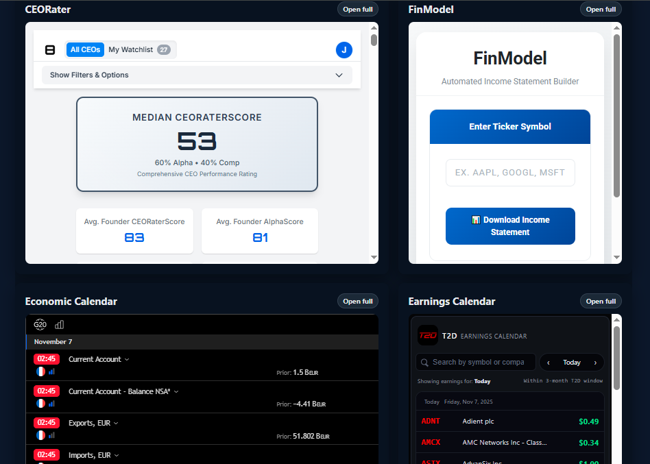
Task: Select the G20 countries filter icon
Action: pyautogui.click(x=40, y=324)
